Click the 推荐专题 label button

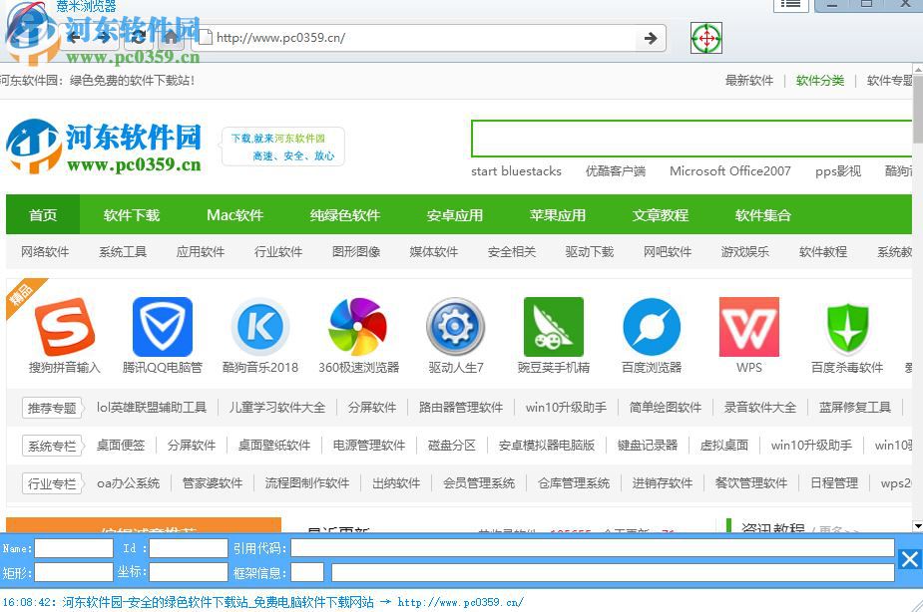coord(52,408)
